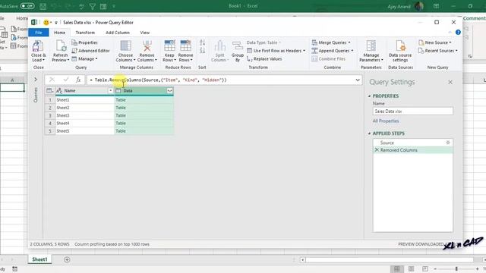
Task: Open the Data Type: Table dropdown
Action: (264, 42)
